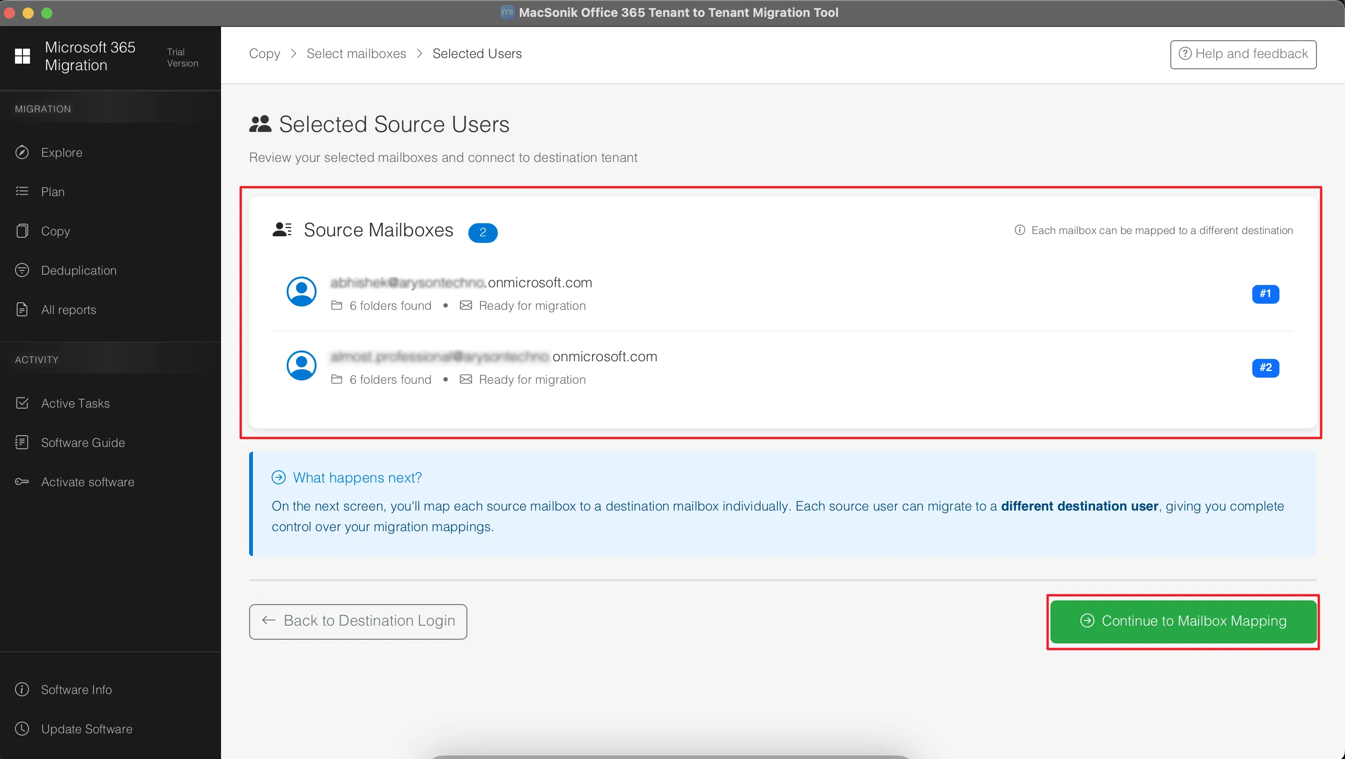The height and width of the screenshot is (759, 1345).
Task: Open the Plan section
Action: (53, 191)
